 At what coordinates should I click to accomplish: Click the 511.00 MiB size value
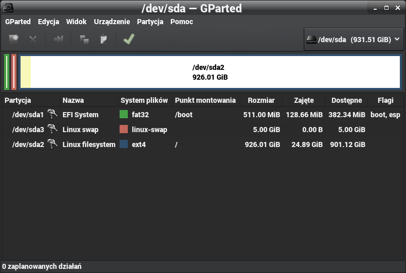coord(262,115)
